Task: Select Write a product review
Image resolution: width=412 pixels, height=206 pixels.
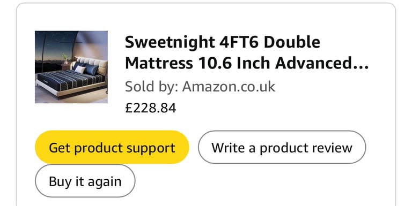Action: coord(282,147)
